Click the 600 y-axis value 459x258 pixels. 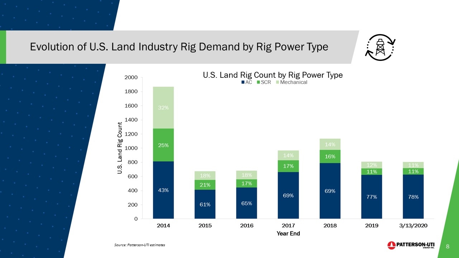click(x=133, y=177)
